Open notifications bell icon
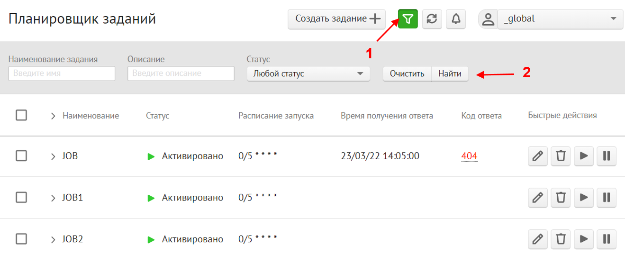Image resolution: width=625 pixels, height=255 pixels. (456, 19)
